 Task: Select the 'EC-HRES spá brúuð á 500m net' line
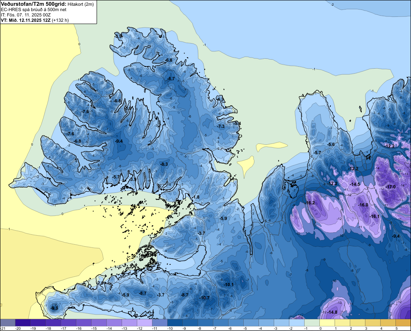[34, 9]
